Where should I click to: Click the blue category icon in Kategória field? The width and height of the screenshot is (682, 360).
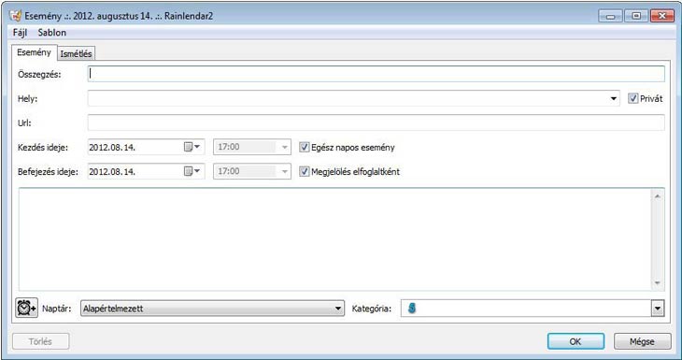click(x=412, y=309)
